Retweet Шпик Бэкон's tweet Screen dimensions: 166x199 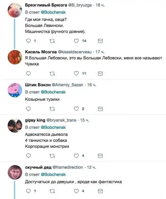pyautogui.click(x=52, y=109)
